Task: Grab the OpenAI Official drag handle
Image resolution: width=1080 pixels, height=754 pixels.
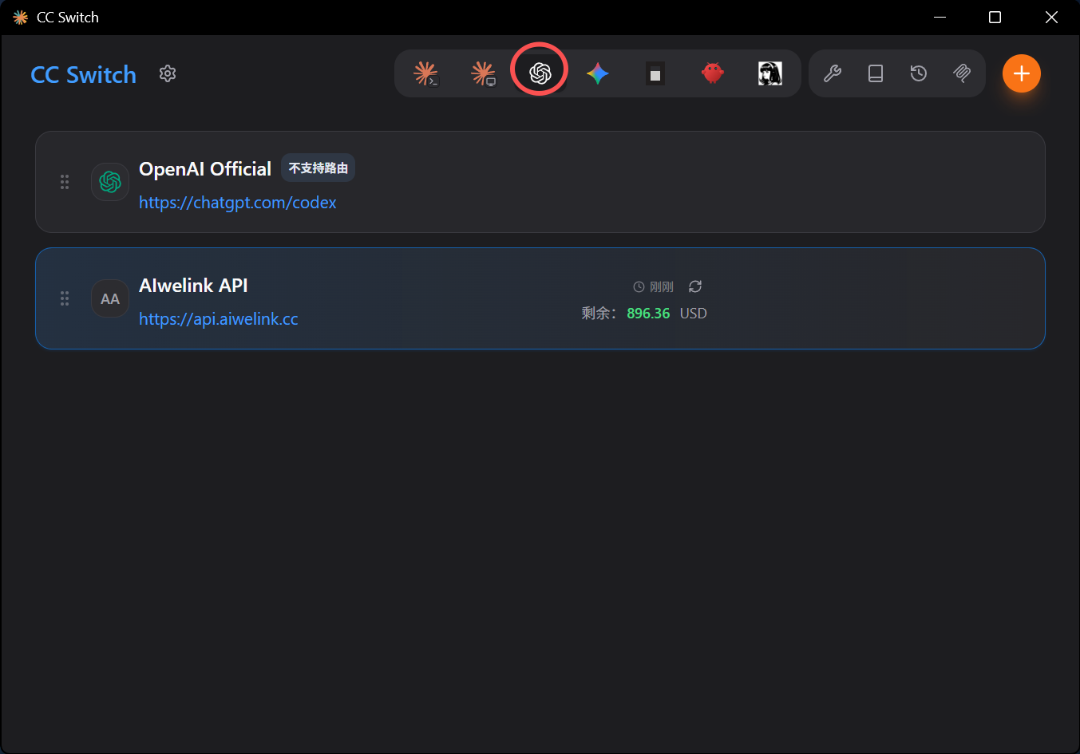Action: coord(65,182)
